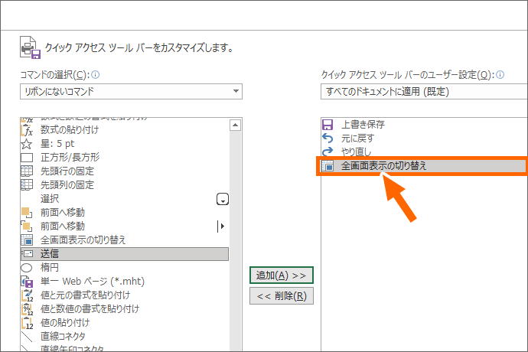Select 選択 in command list
The height and width of the screenshot is (352, 528).
coord(50,199)
